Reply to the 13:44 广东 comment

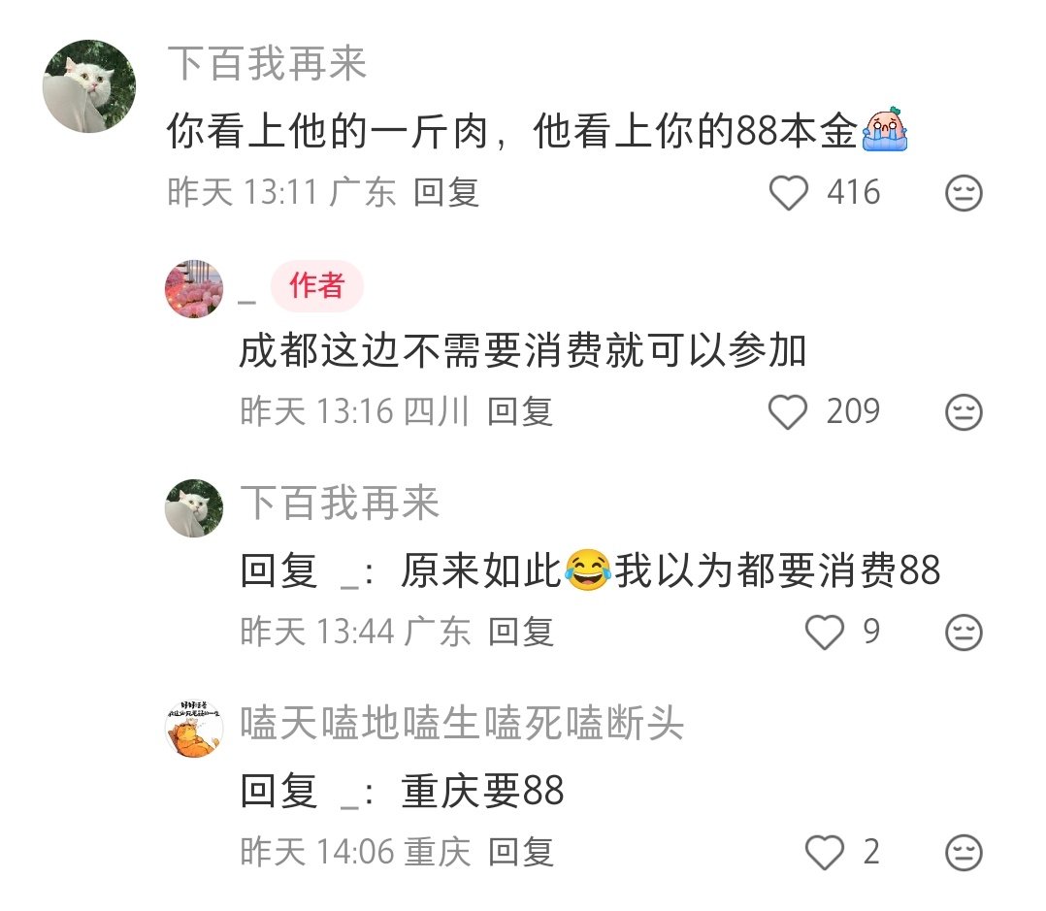[x=520, y=631]
